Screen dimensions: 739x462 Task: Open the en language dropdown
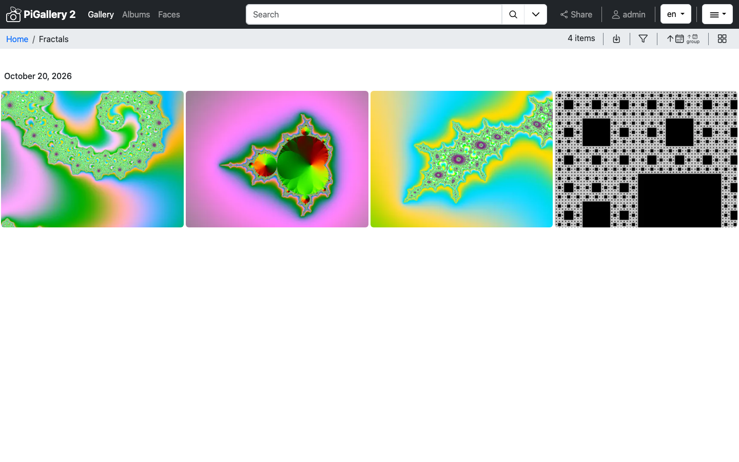676,14
